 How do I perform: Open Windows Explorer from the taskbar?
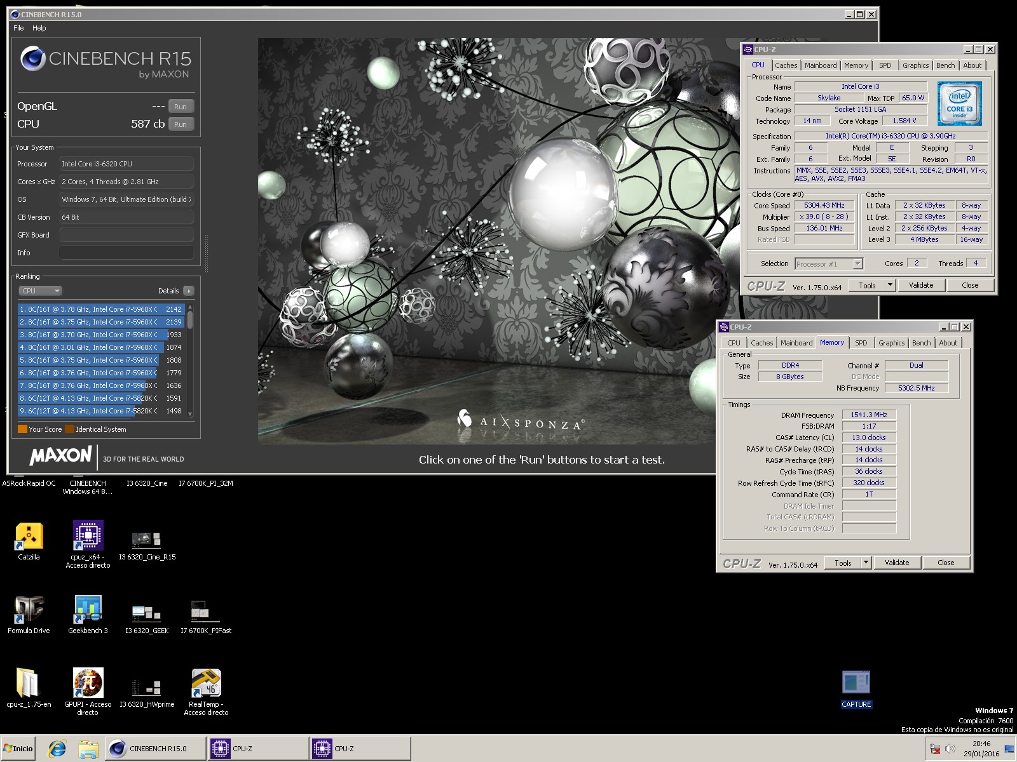88,749
